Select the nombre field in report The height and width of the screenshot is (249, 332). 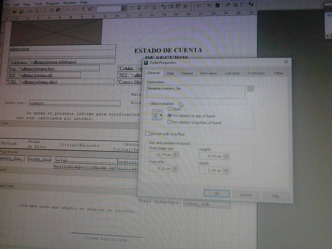[x=75, y=103]
